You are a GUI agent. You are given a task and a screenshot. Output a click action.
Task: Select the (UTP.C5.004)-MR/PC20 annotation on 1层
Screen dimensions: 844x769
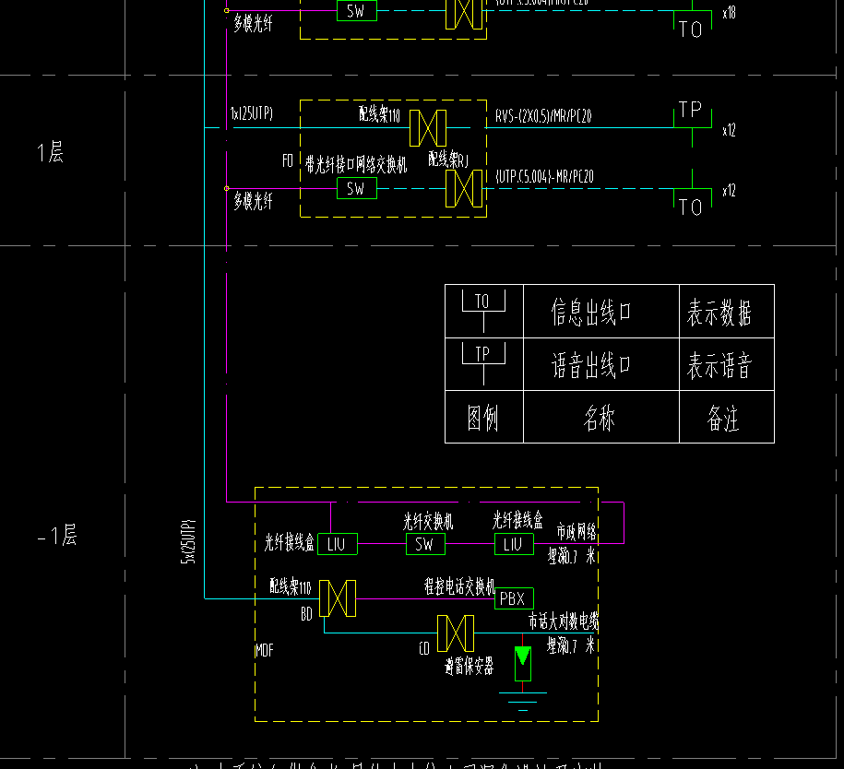(x=544, y=176)
